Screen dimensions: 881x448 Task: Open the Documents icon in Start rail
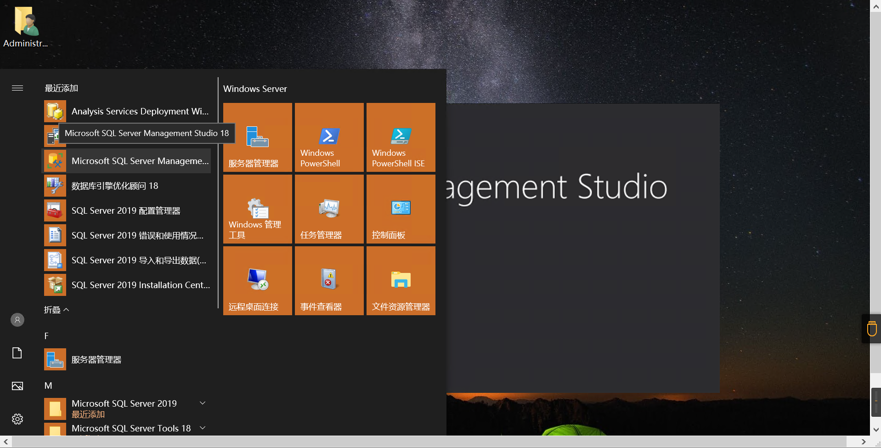click(17, 353)
